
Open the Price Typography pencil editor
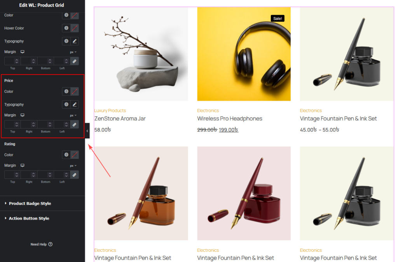[x=75, y=104]
